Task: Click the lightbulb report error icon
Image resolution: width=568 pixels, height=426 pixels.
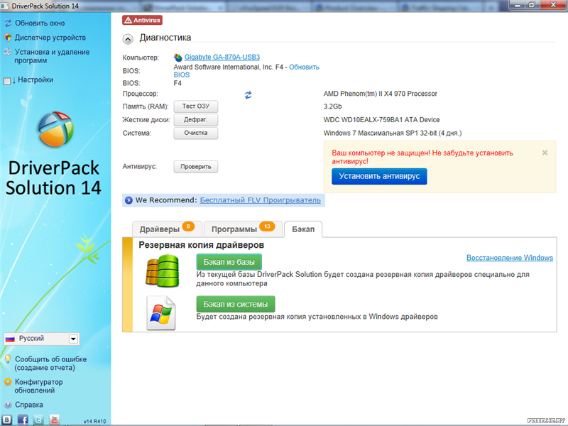Action: (8, 359)
